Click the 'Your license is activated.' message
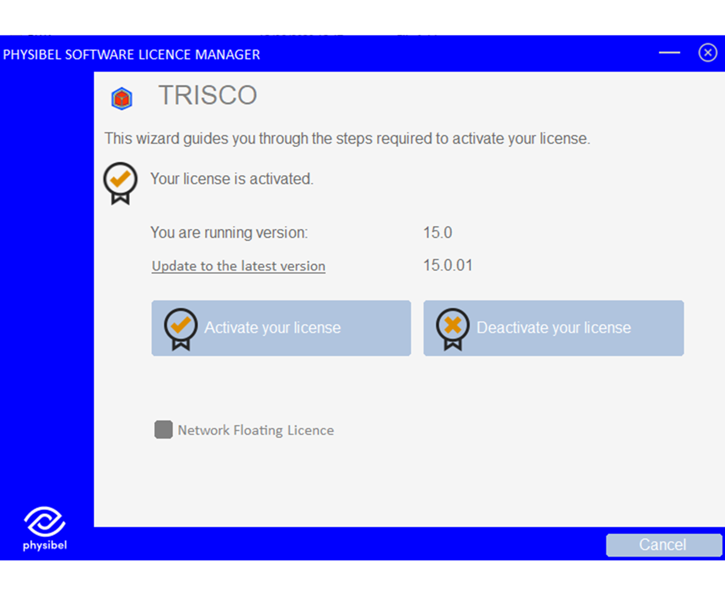 click(232, 179)
